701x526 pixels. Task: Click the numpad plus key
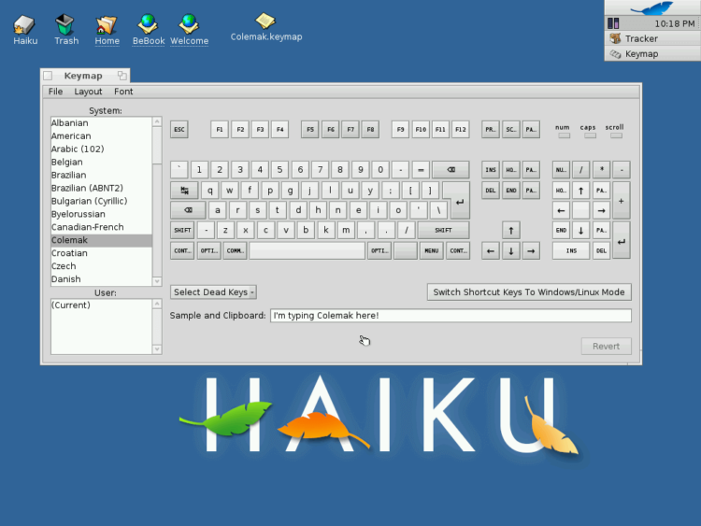tap(622, 201)
